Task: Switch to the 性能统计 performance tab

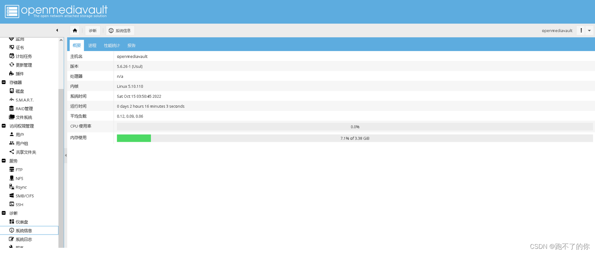Action: pyautogui.click(x=112, y=46)
